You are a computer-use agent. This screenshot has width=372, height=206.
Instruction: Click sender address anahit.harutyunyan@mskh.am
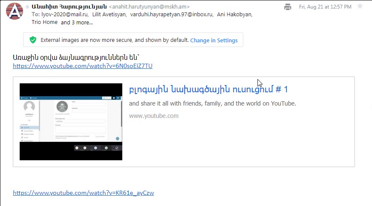(149, 7)
